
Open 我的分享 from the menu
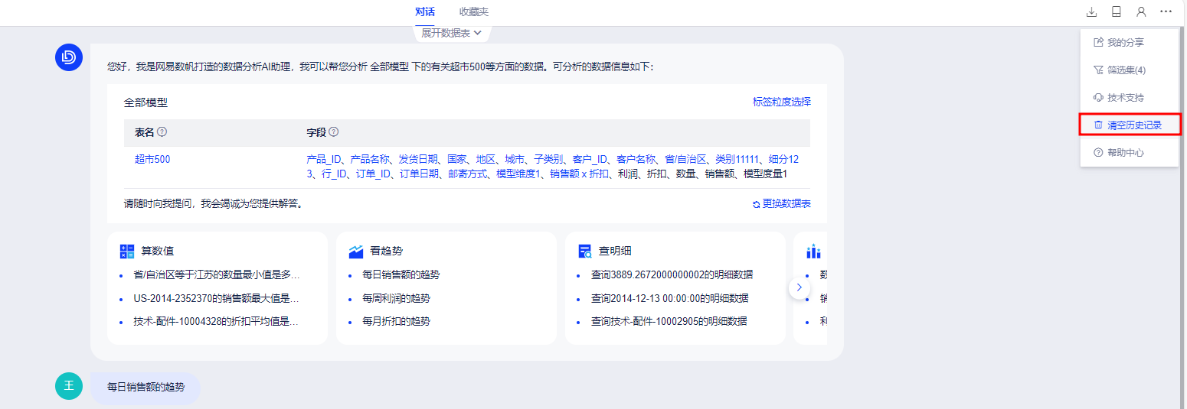pyautogui.click(x=1125, y=43)
